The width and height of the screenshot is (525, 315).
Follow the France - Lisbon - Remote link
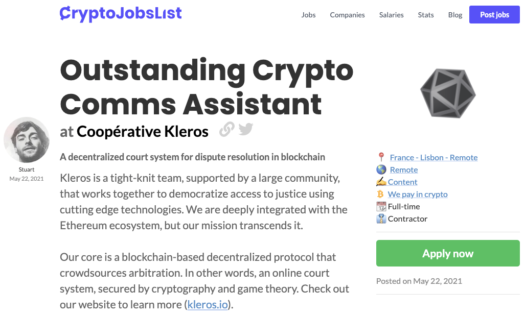[433, 157]
